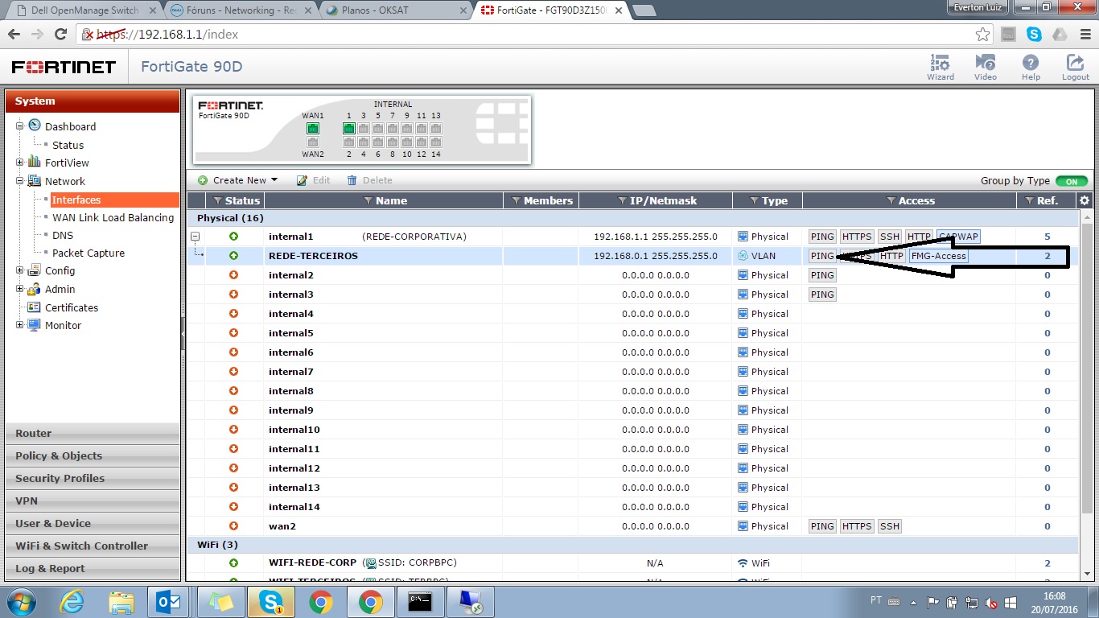Expand FortiView tree node
Screen dimensions: 1099x618
point(20,163)
